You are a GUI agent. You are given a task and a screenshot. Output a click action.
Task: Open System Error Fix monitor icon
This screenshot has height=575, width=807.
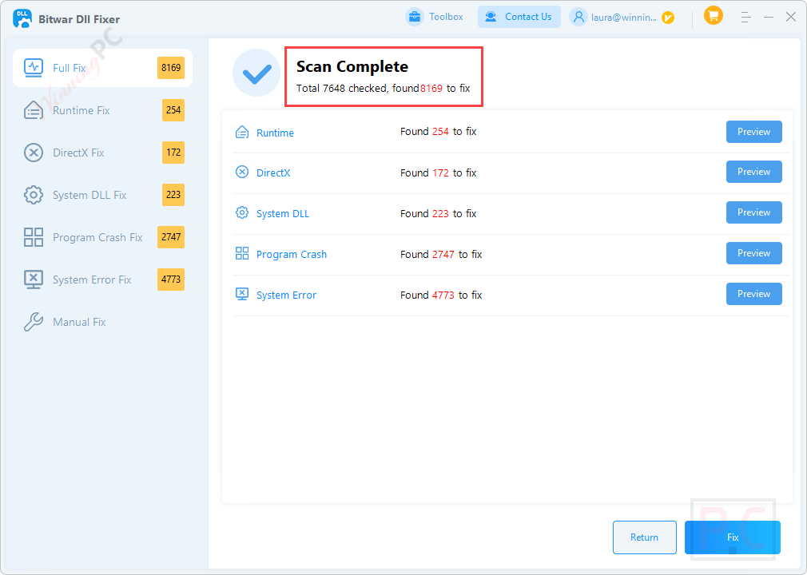tap(33, 280)
